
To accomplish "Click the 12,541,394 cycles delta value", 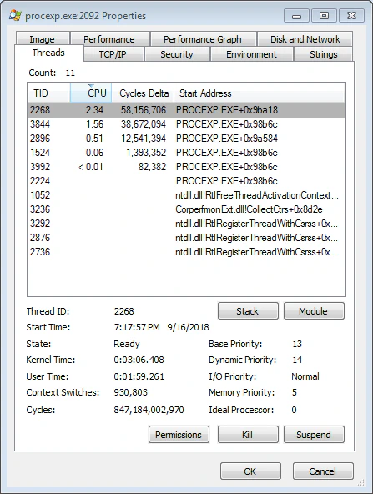I will [144, 139].
